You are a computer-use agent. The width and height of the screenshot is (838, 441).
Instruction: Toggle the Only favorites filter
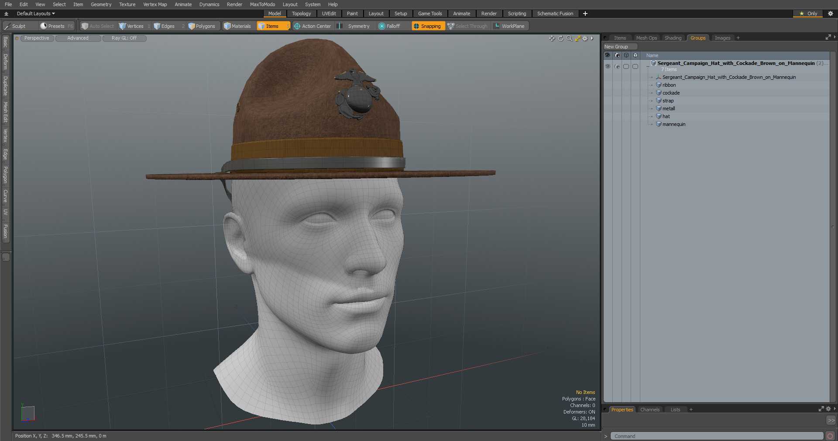[x=808, y=14]
